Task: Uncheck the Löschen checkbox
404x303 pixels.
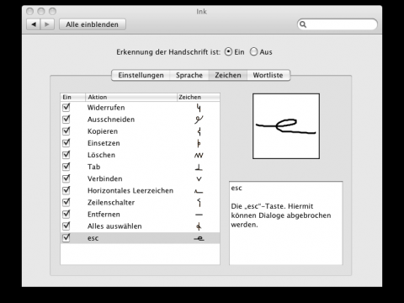Action: (x=66, y=155)
